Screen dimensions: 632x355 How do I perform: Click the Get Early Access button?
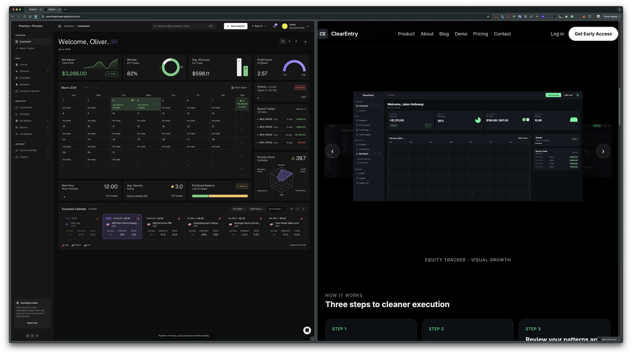[593, 34]
